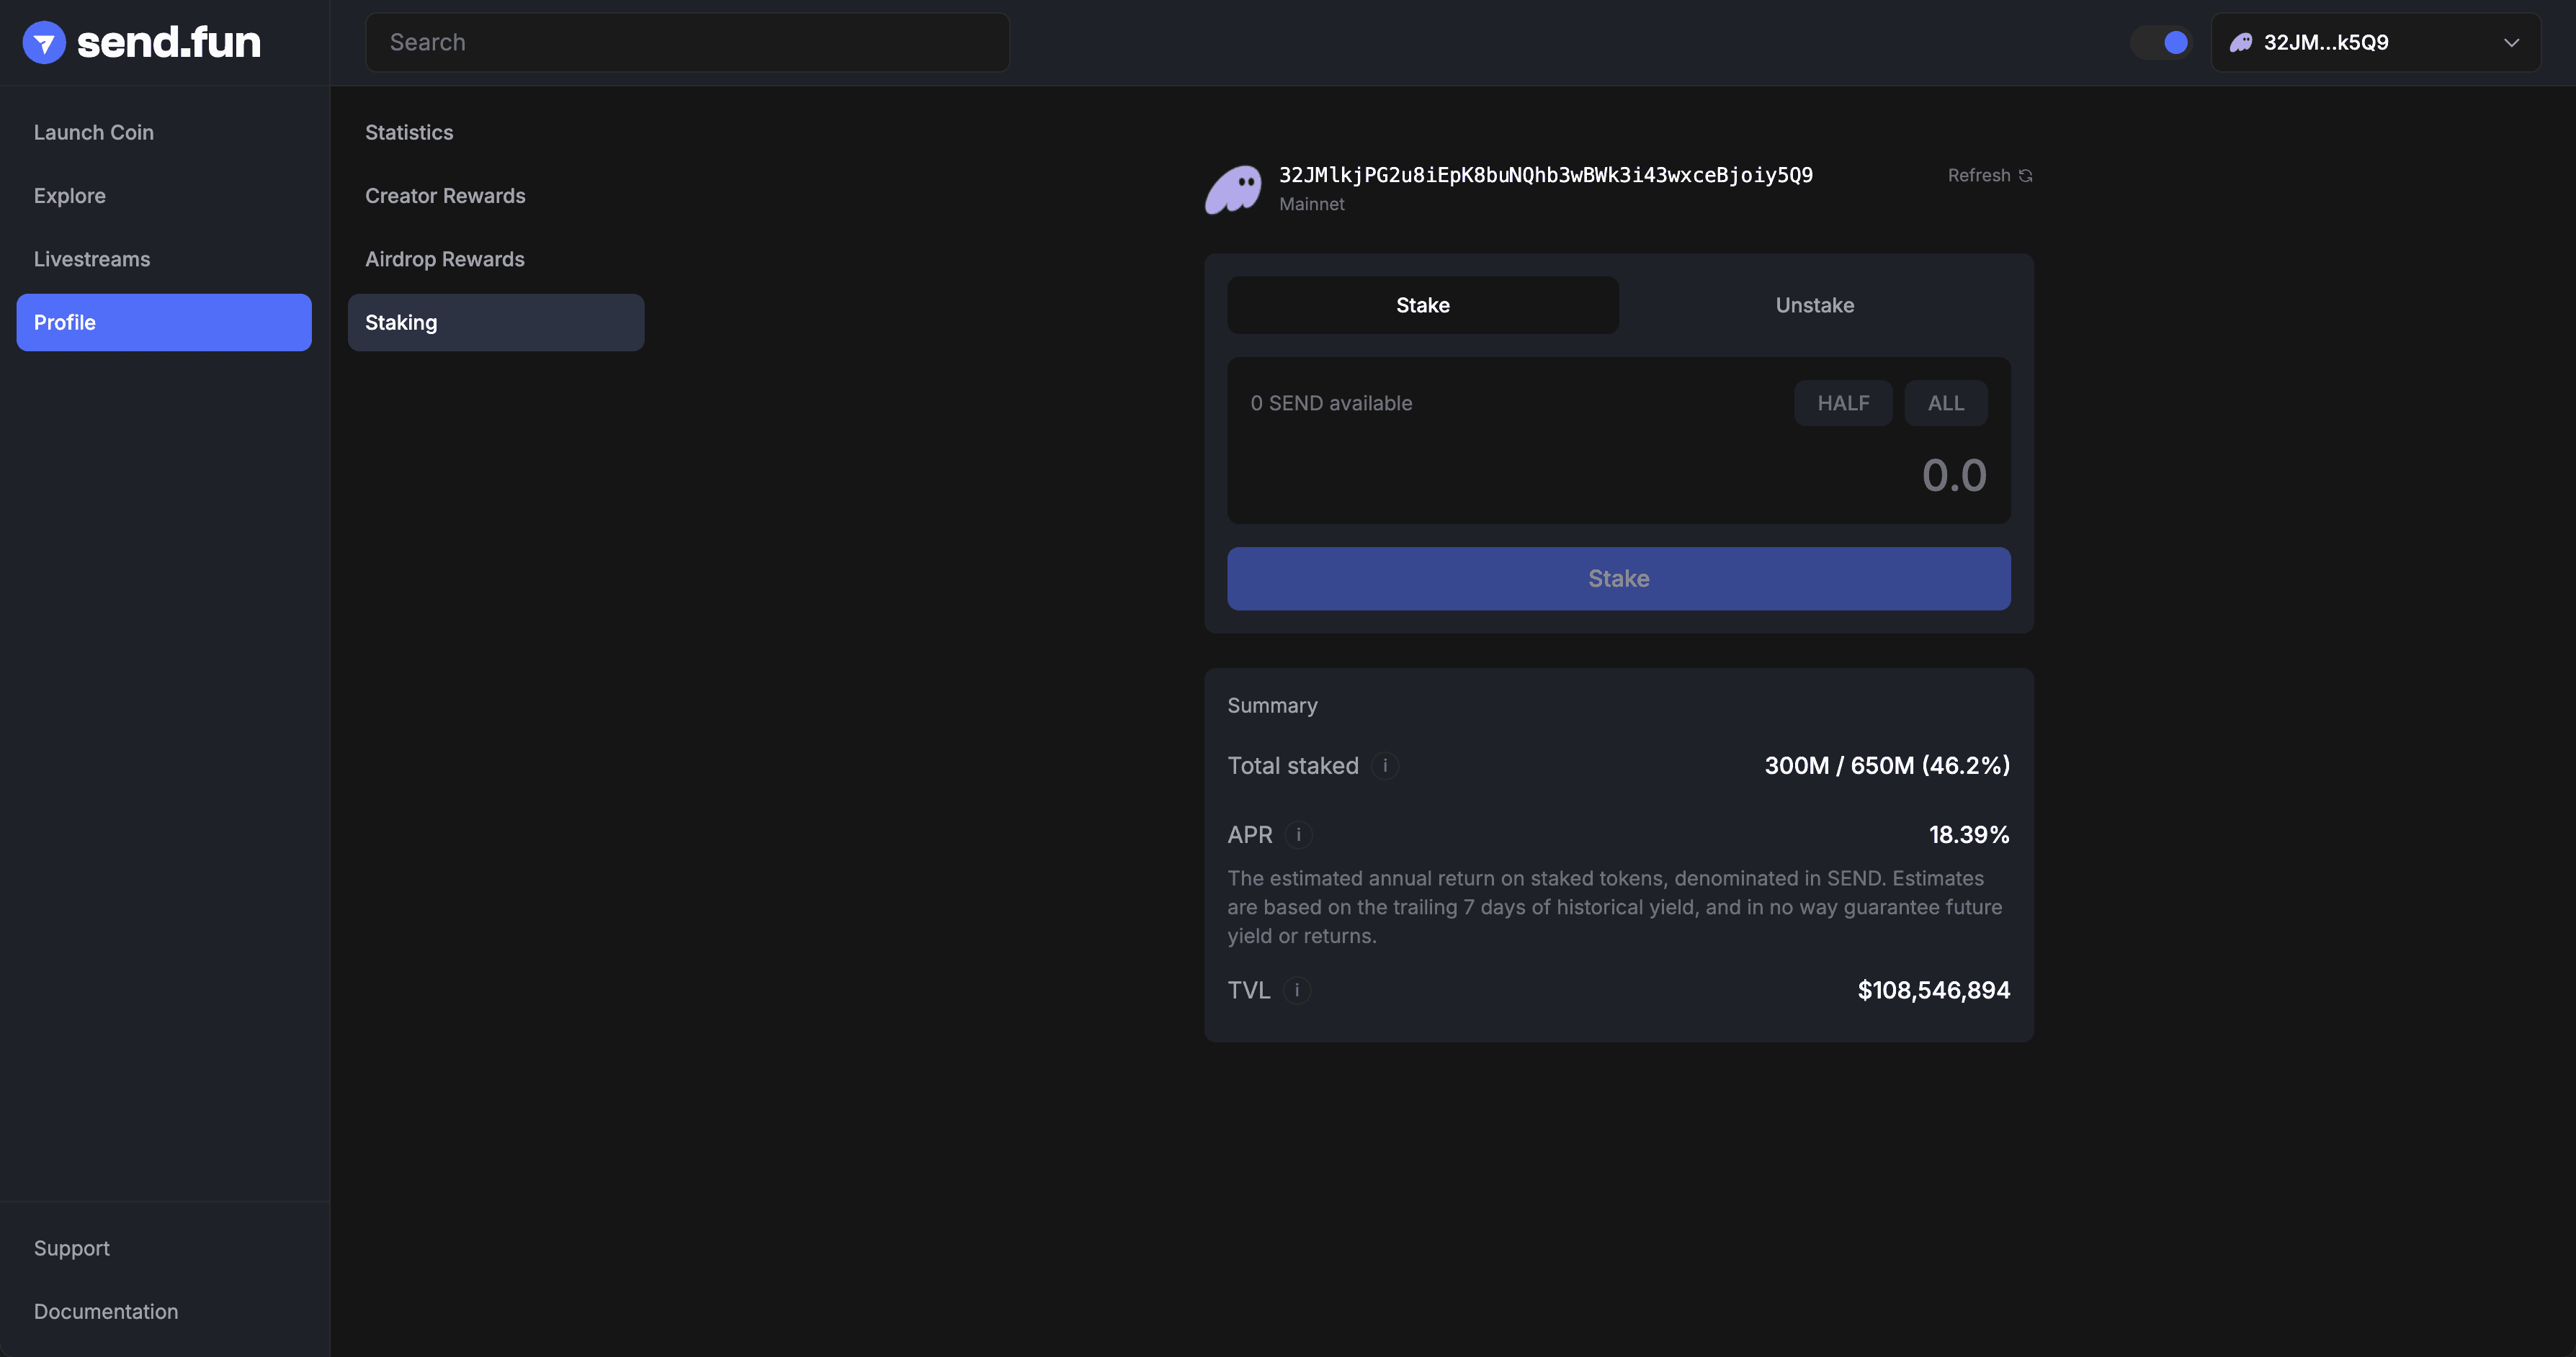2576x1357 pixels.
Task: Navigate to Explore in the sidebar
Action: (x=69, y=195)
